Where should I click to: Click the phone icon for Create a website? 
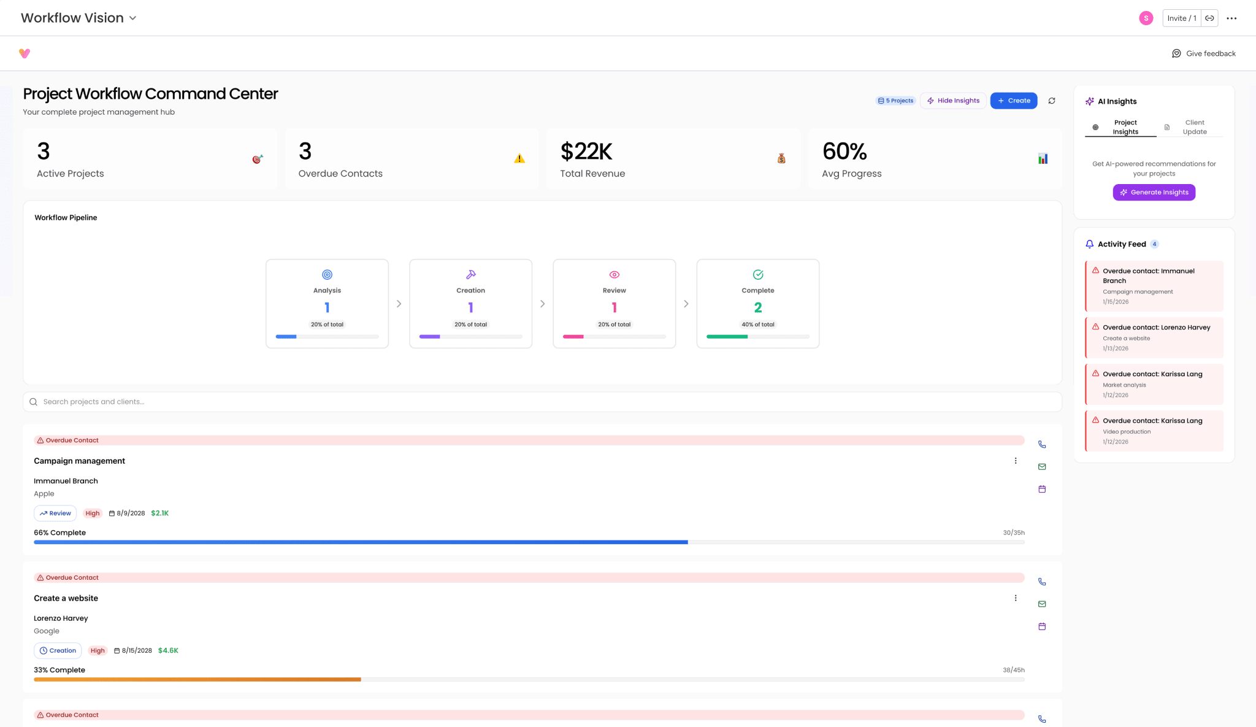pyautogui.click(x=1041, y=582)
